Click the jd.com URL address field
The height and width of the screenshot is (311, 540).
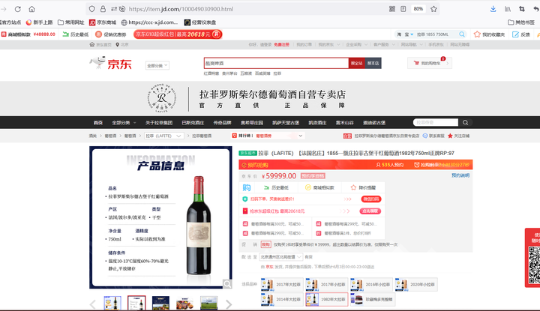pyautogui.click(x=181, y=9)
